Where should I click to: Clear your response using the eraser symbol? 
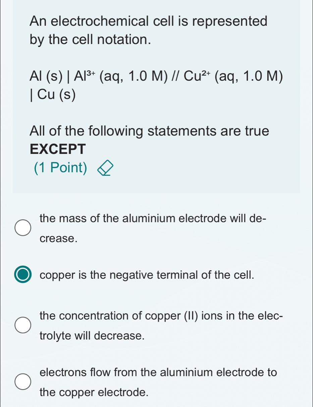pyautogui.click(x=105, y=169)
